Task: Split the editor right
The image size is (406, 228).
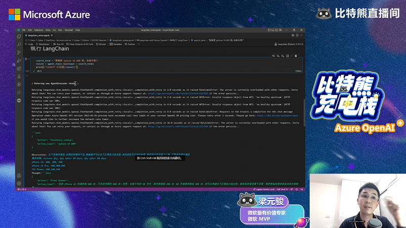Action: [x=297, y=35]
